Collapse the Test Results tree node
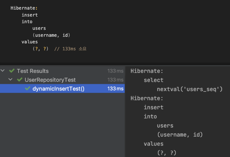Image resolution: width=230 pixels, height=157 pixels. pyautogui.click(x=3, y=71)
